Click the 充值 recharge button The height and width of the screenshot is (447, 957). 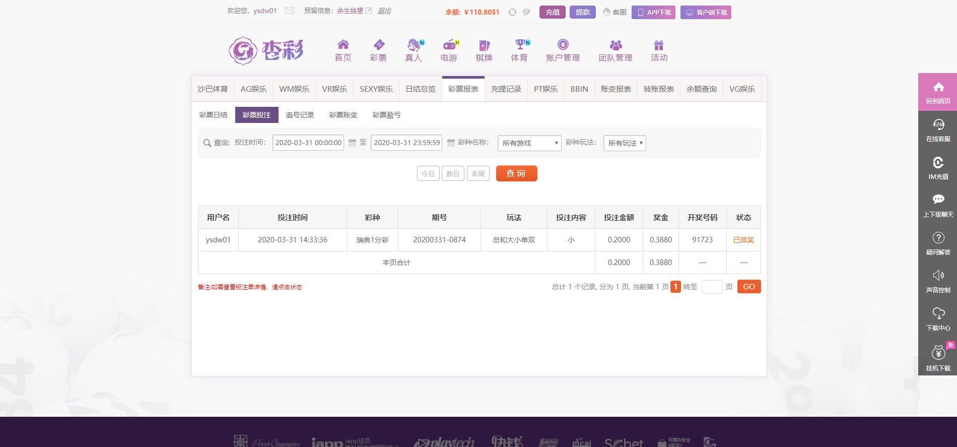(553, 12)
